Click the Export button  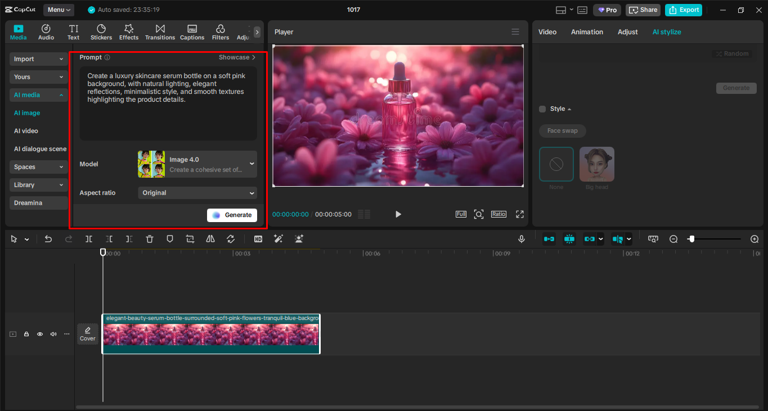683,10
